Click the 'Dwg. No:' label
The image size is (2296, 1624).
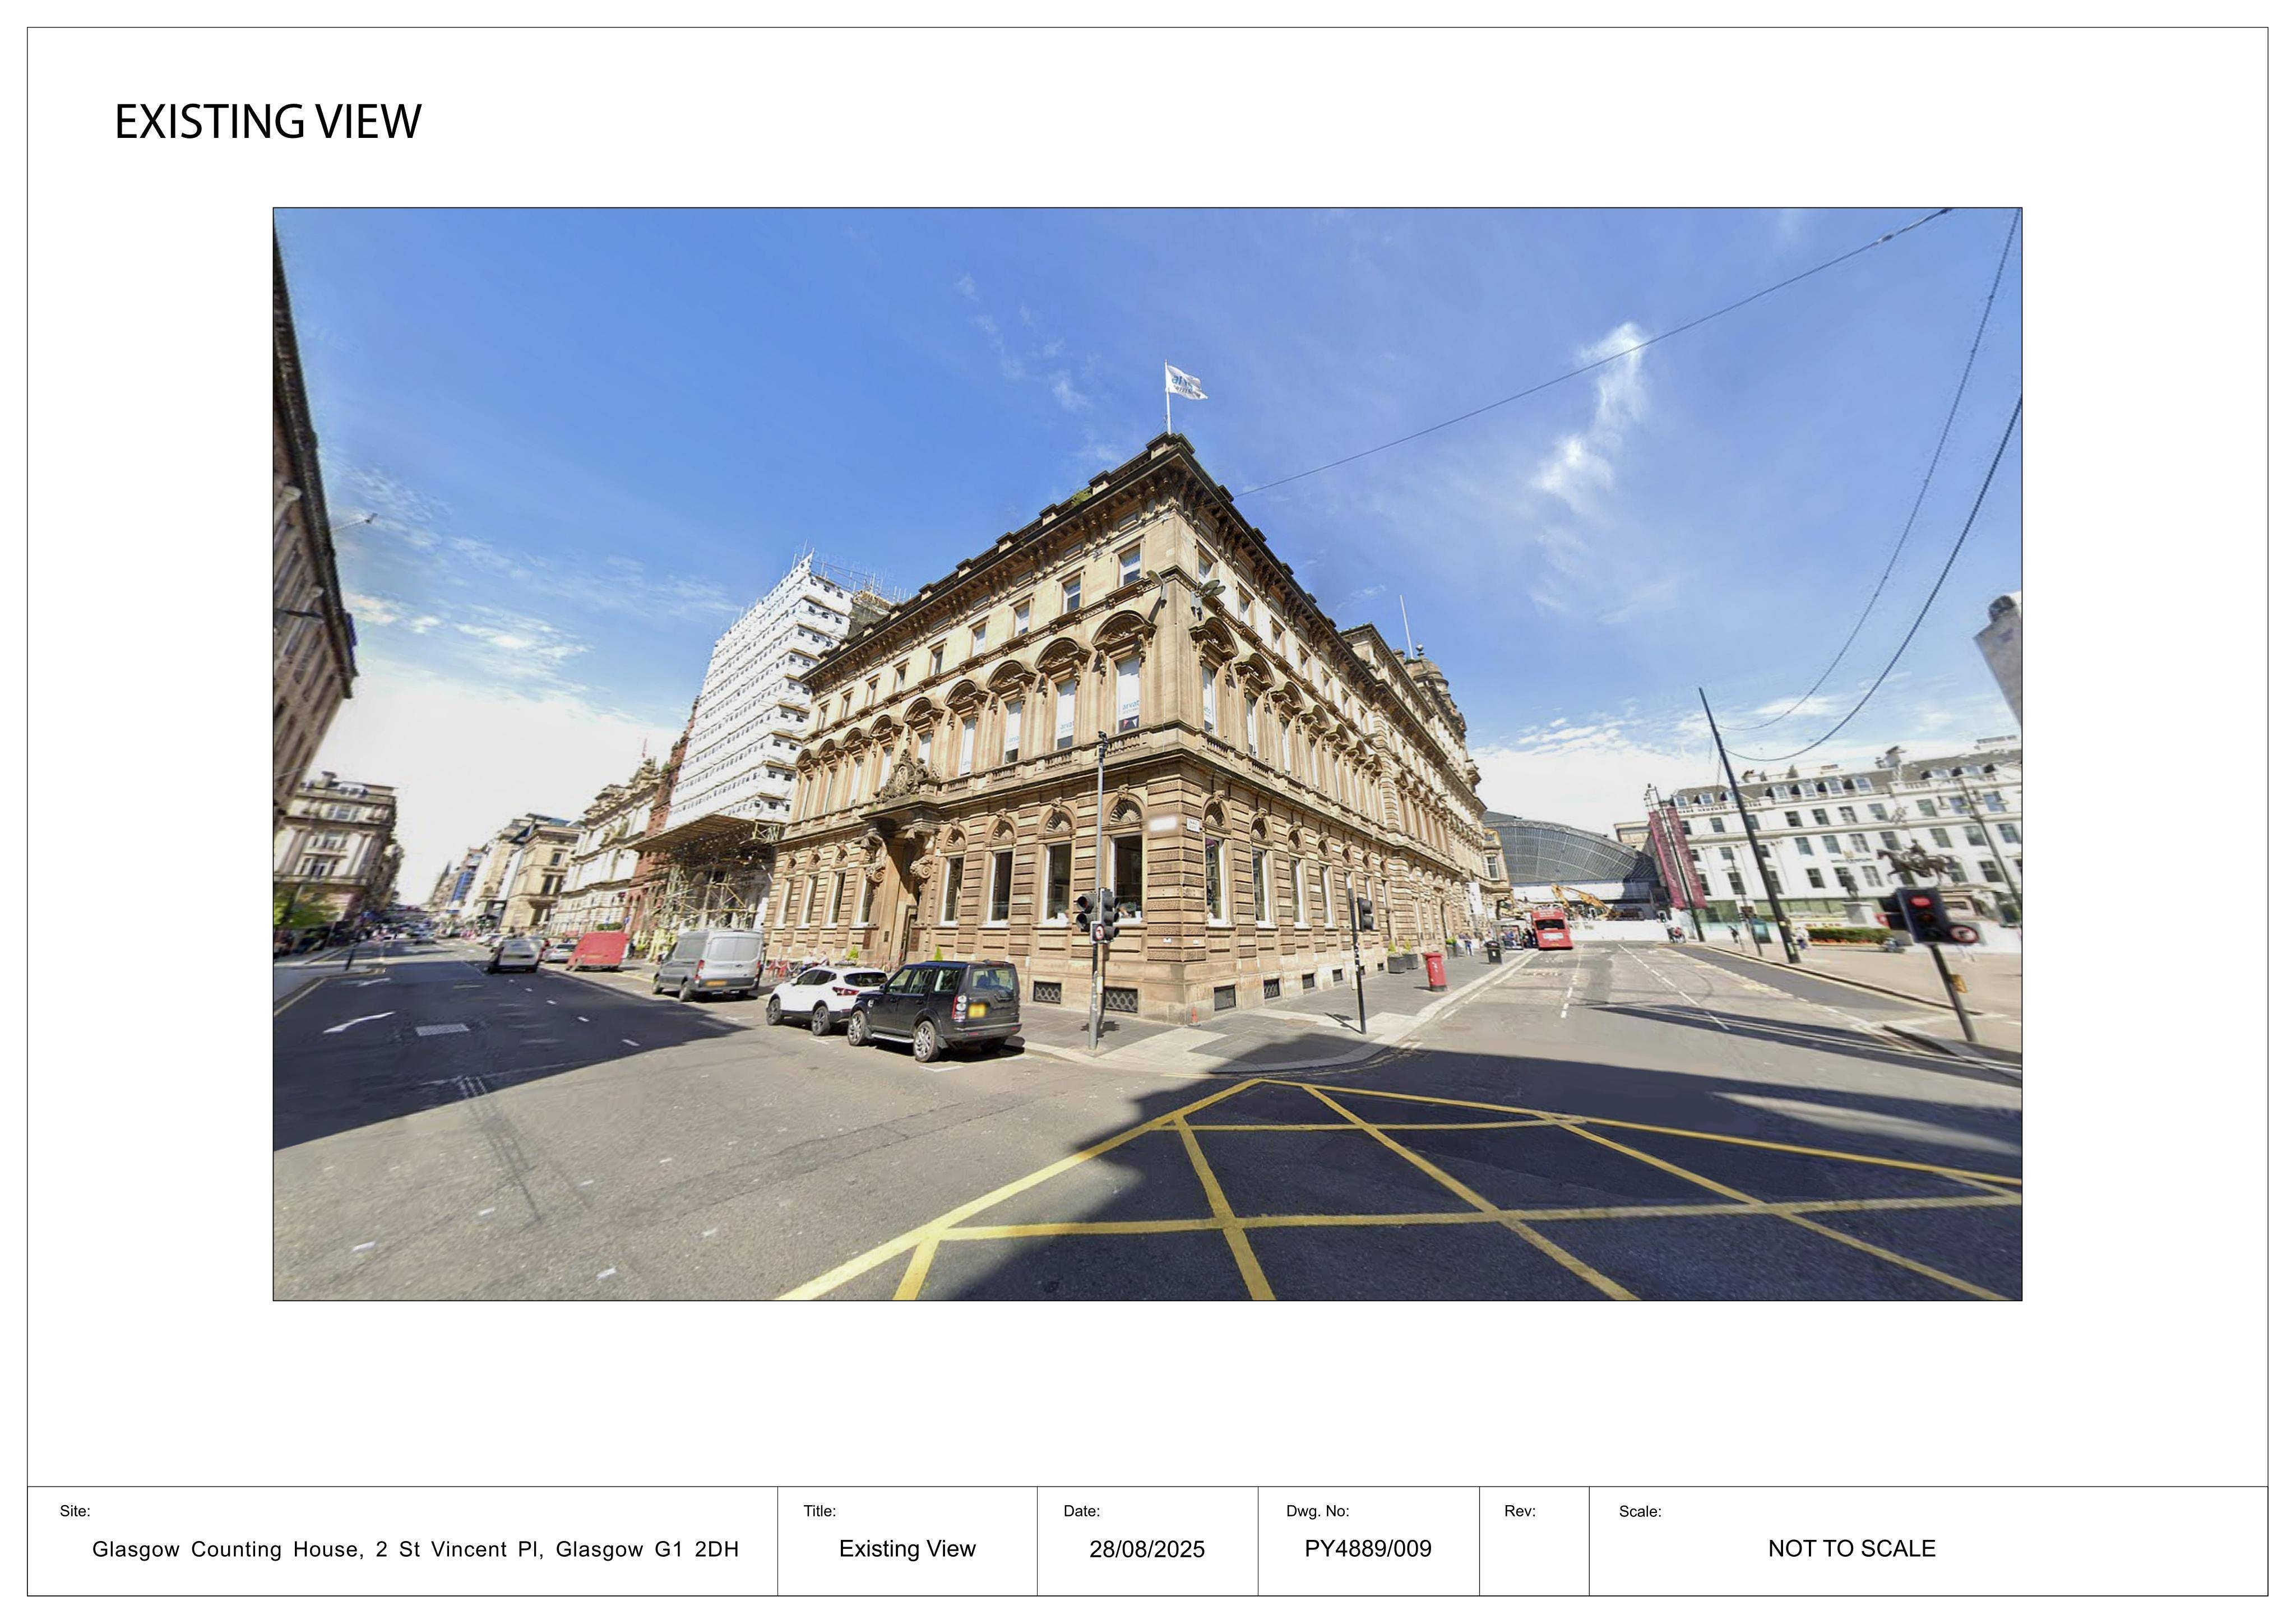tap(1317, 1511)
